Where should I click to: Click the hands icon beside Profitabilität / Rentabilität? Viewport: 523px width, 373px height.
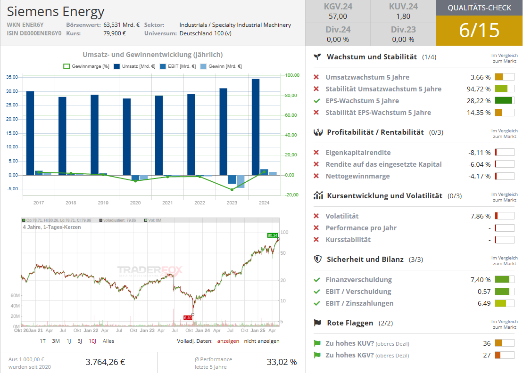point(318,132)
